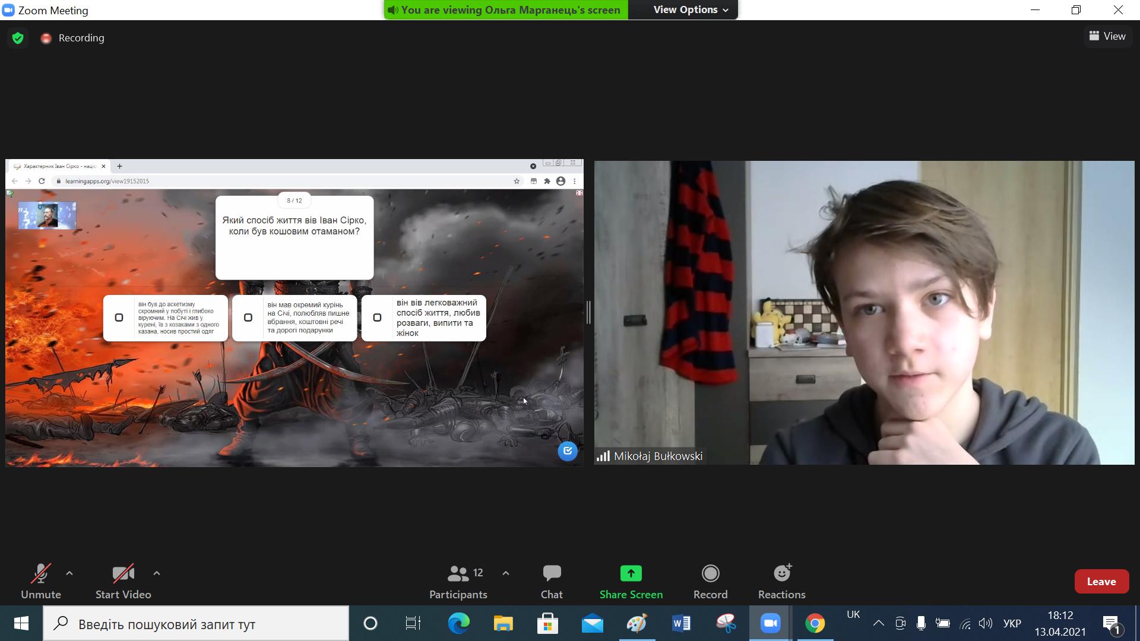The width and height of the screenshot is (1140, 641).
Task: Open the Participants panel
Action: tap(458, 582)
